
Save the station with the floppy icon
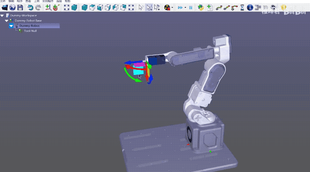[x=20, y=8]
